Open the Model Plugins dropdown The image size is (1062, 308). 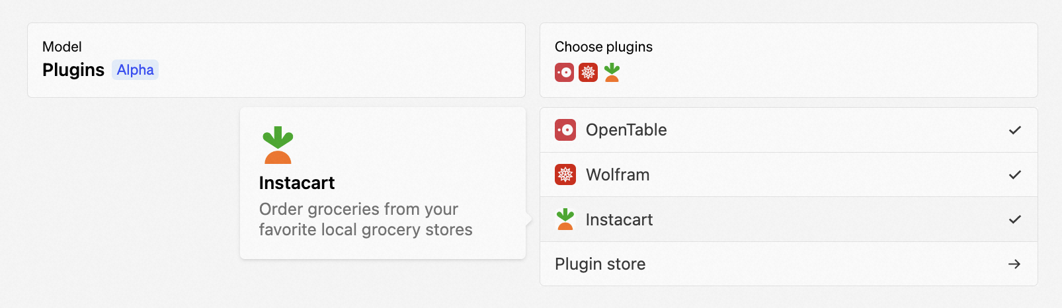pyautogui.click(x=276, y=60)
